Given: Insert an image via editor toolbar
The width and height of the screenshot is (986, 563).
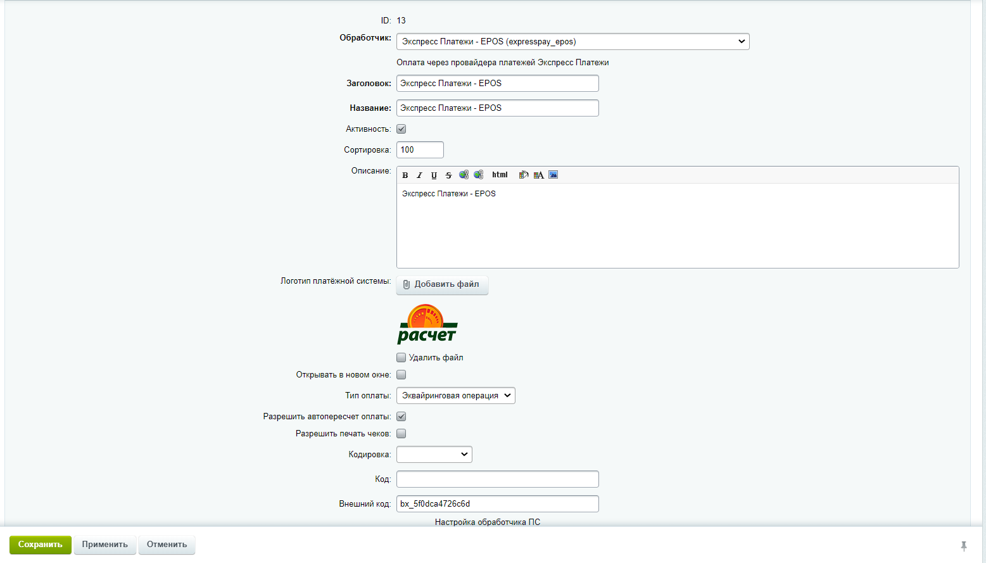Looking at the screenshot, I should pos(553,175).
